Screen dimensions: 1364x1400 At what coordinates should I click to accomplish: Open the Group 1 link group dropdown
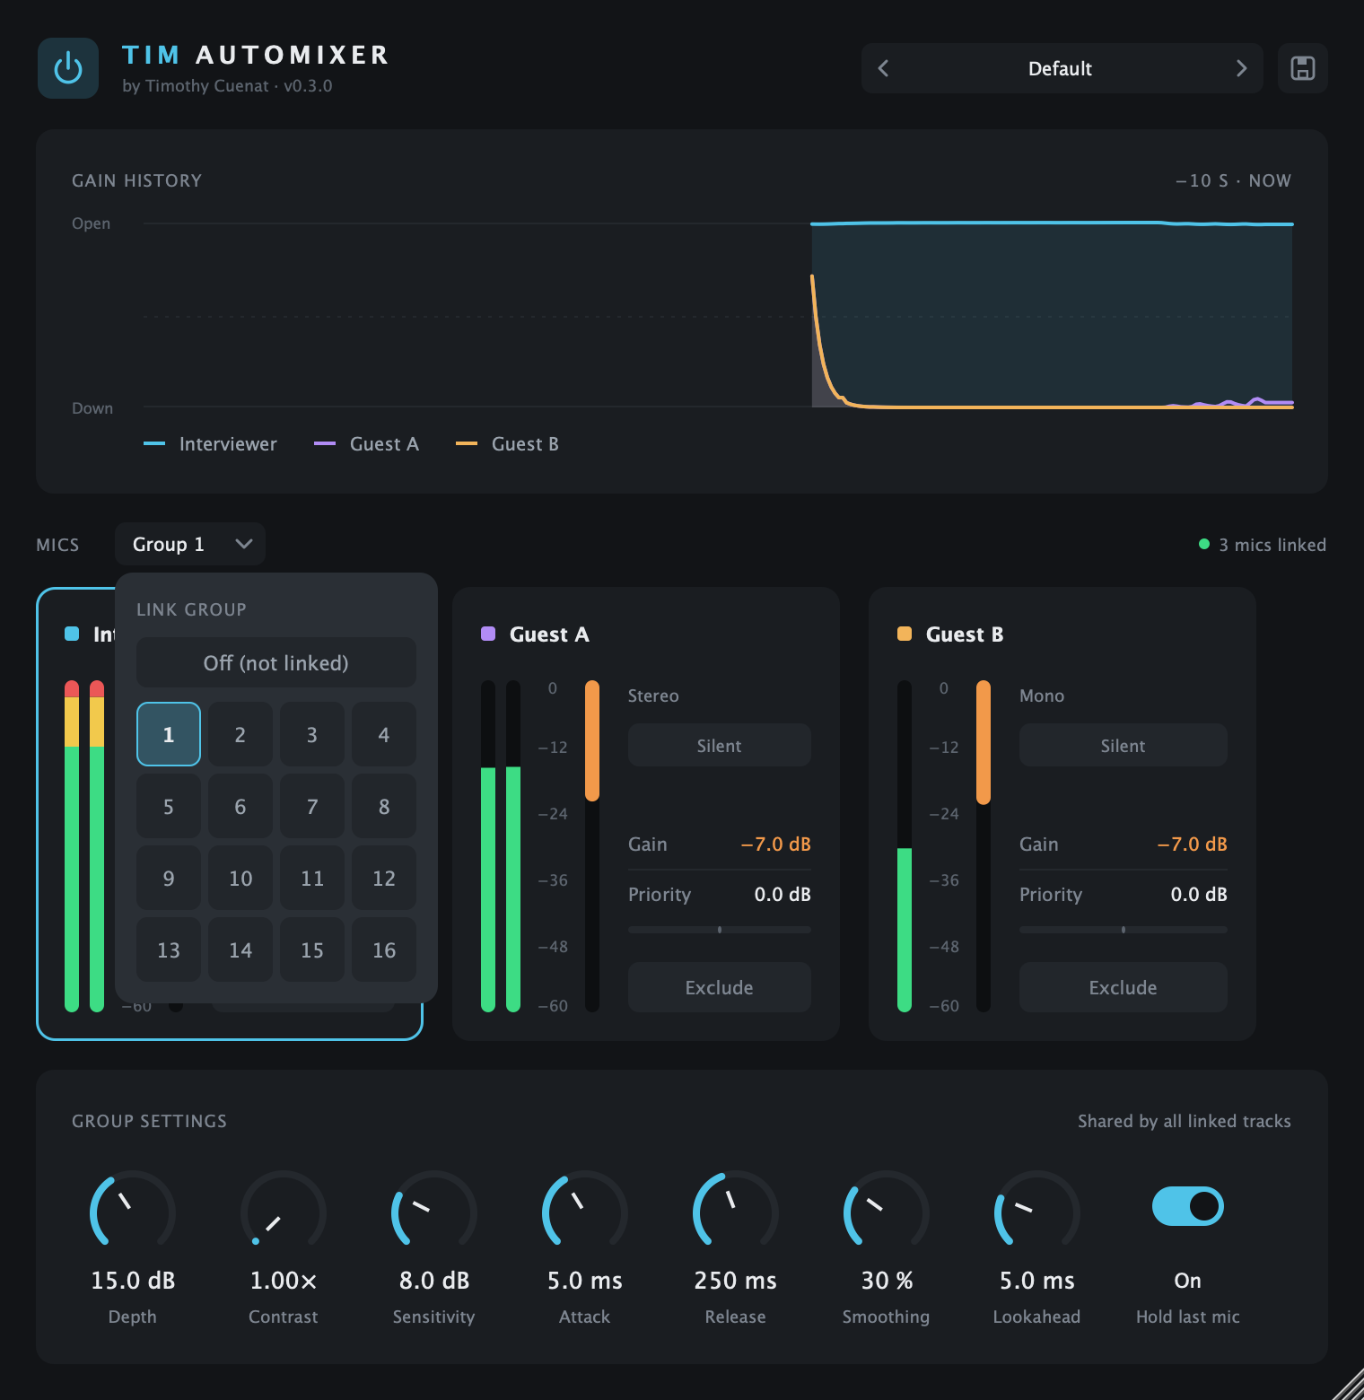(x=190, y=544)
